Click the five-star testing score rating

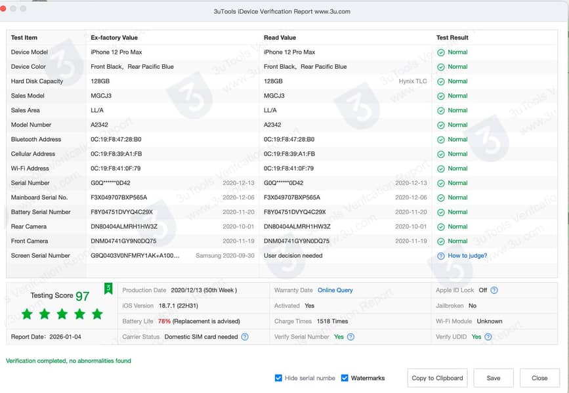point(62,314)
